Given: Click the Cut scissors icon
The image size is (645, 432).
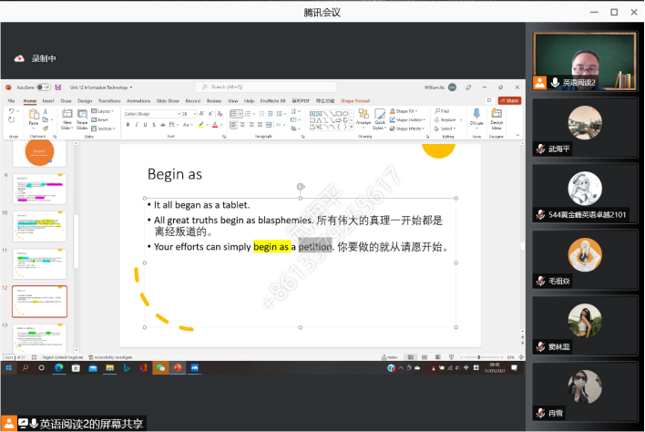Looking at the screenshot, I should [46, 111].
